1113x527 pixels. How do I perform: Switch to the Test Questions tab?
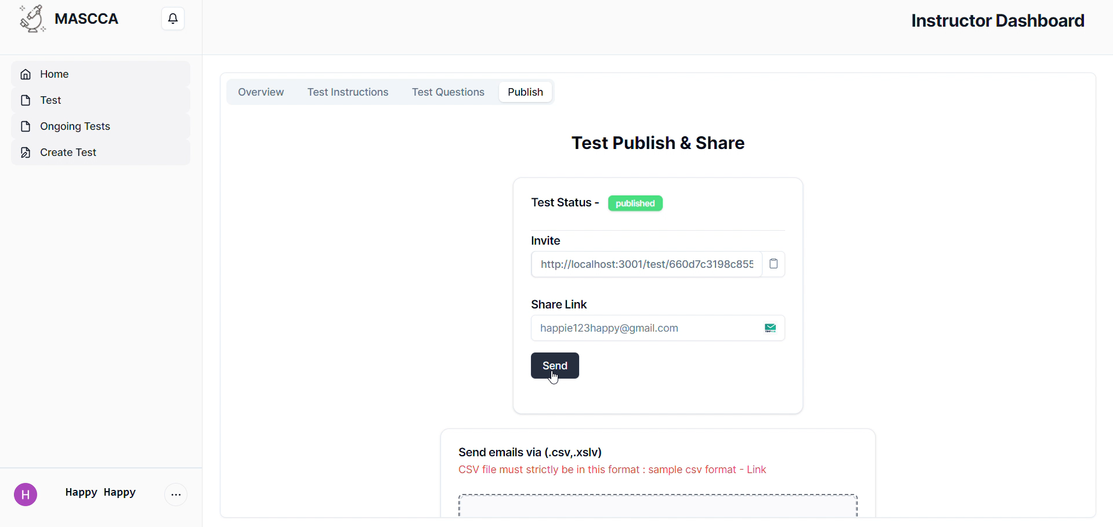tap(448, 92)
